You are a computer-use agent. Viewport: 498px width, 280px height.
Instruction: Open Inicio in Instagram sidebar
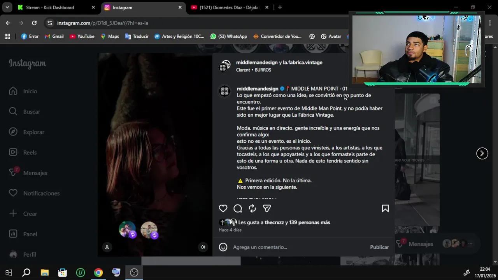(x=23, y=91)
